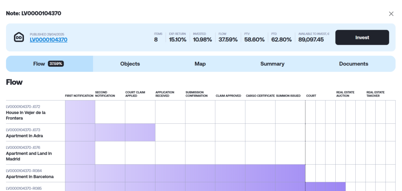Select row Apartment and Land in Madrid
This screenshot has width=402, height=191.
pyautogui.click(x=201, y=153)
